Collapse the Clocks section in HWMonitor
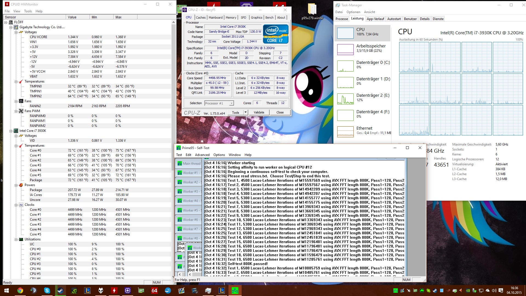Image resolution: width=526 pixels, height=296 pixels. point(16,205)
